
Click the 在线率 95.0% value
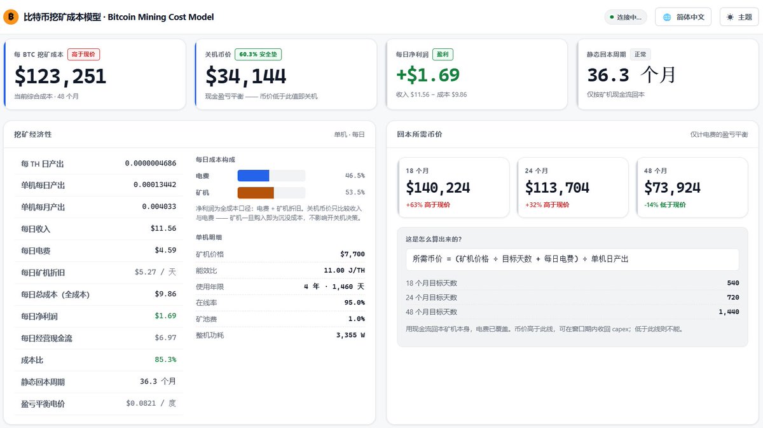(355, 303)
